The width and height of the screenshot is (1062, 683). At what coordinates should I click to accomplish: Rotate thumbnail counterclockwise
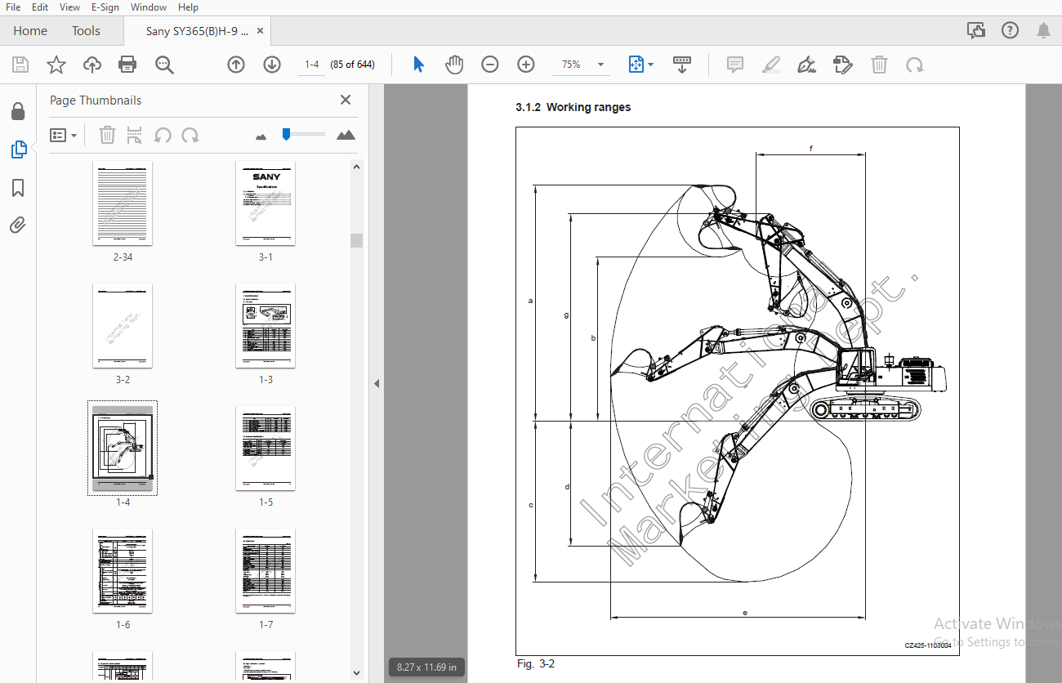click(163, 135)
